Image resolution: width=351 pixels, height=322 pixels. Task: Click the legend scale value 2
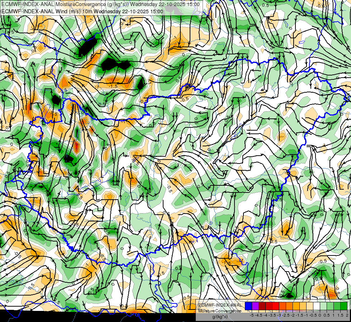point(347,315)
